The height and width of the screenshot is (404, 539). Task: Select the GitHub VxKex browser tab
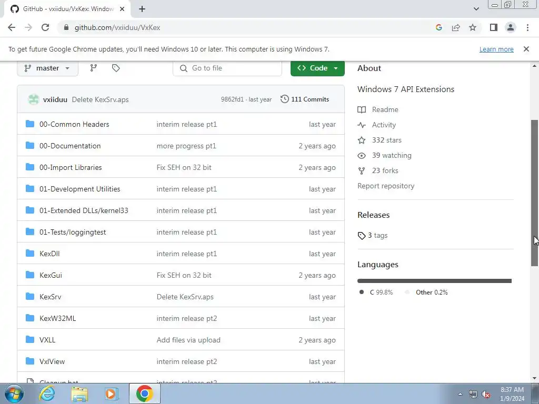pos(67,9)
